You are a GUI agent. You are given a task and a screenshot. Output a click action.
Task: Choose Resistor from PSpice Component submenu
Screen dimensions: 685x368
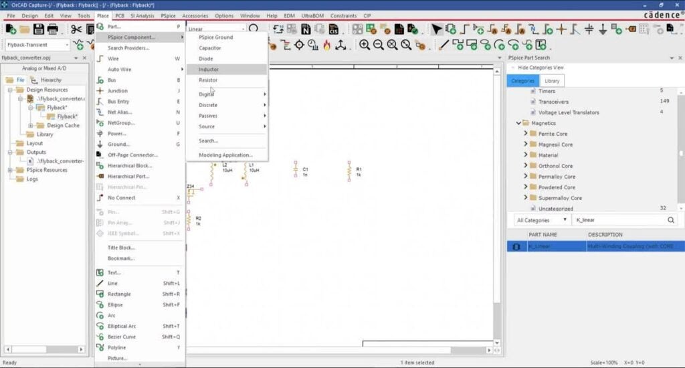pyautogui.click(x=227, y=80)
